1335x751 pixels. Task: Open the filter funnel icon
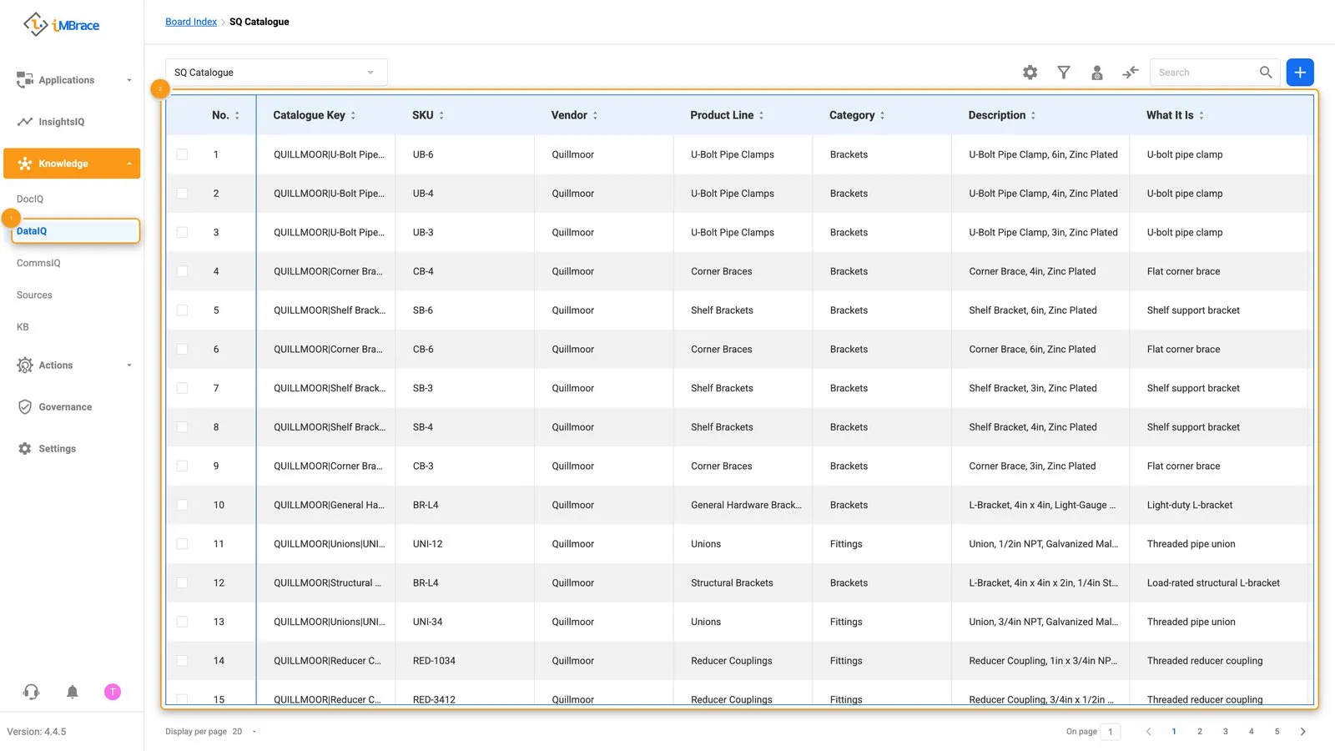pos(1064,73)
